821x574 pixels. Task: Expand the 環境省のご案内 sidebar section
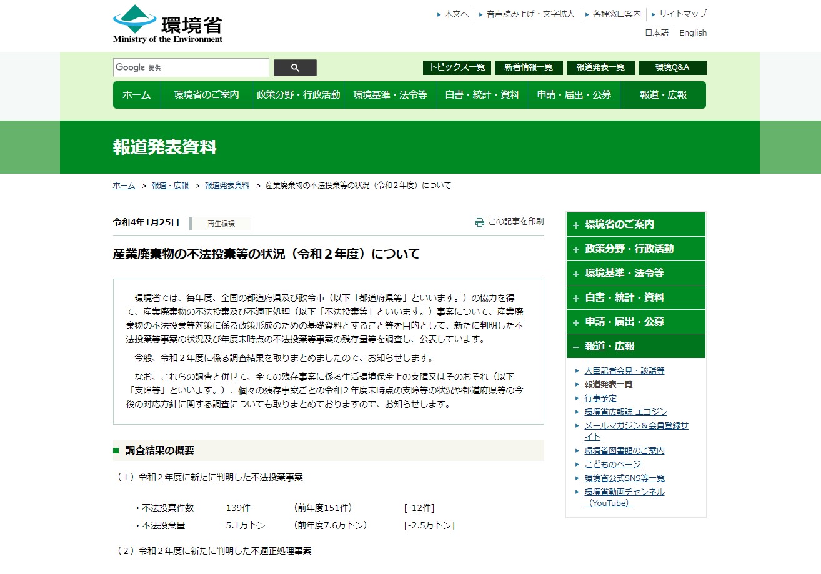coord(635,224)
